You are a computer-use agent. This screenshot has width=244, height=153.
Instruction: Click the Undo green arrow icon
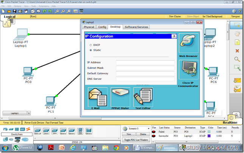44,11
